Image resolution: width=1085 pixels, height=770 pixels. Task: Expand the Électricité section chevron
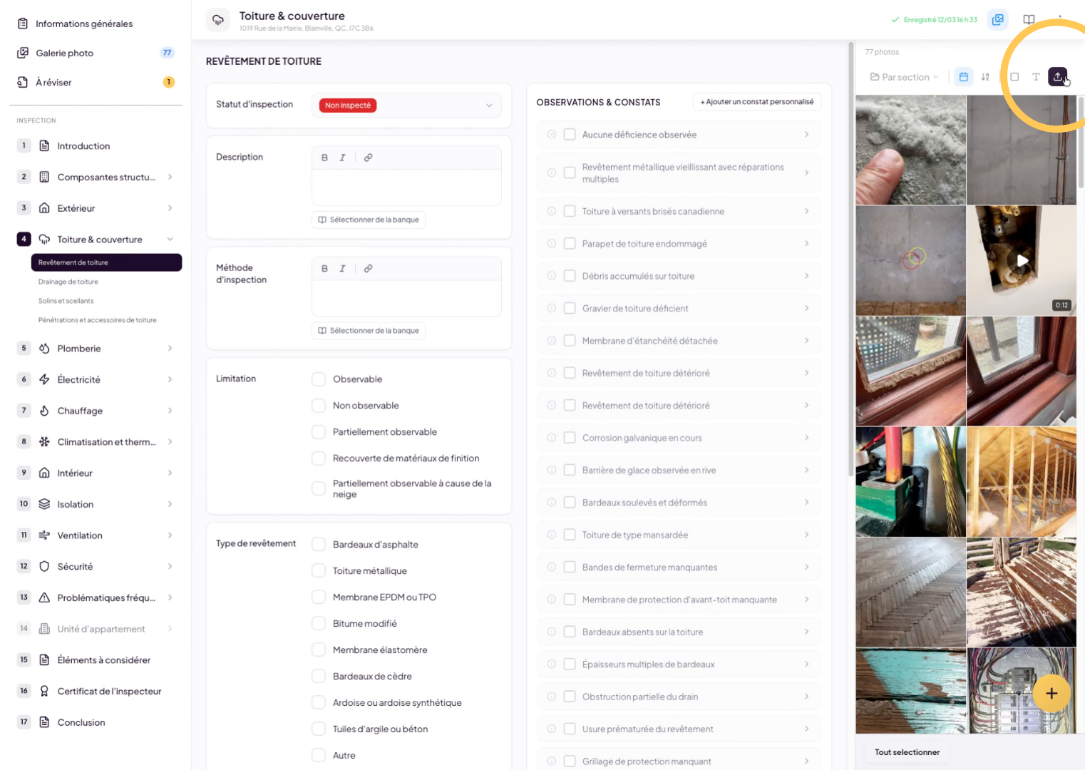[x=170, y=379]
